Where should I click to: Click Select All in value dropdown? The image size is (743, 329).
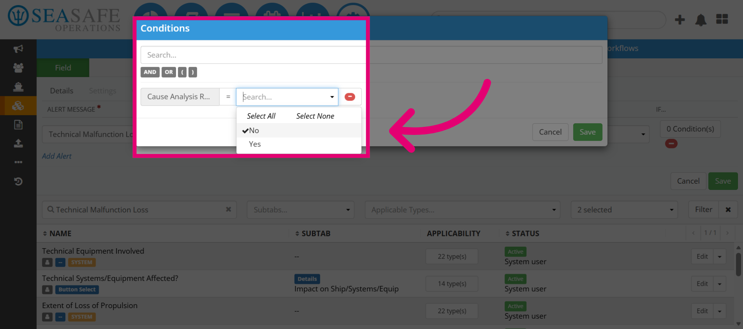pos(261,116)
